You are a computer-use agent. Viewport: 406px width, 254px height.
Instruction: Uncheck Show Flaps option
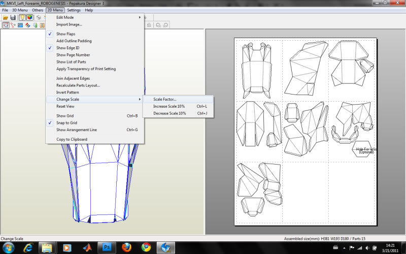coord(66,34)
